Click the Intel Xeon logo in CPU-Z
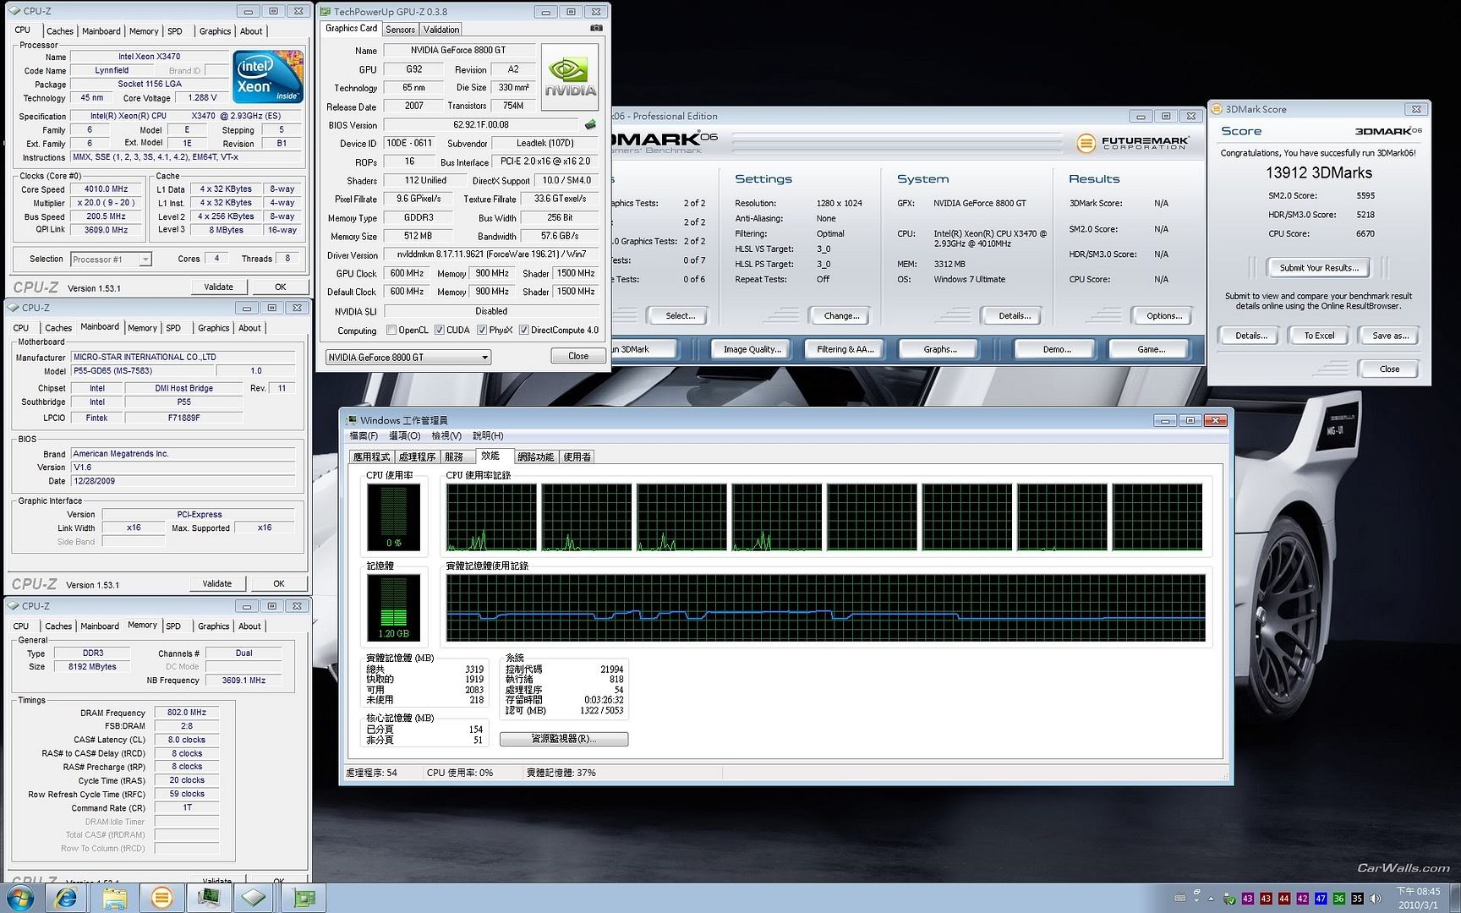Image resolution: width=1461 pixels, height=913 pixels. pyautogui.click(x=268, y=76)
